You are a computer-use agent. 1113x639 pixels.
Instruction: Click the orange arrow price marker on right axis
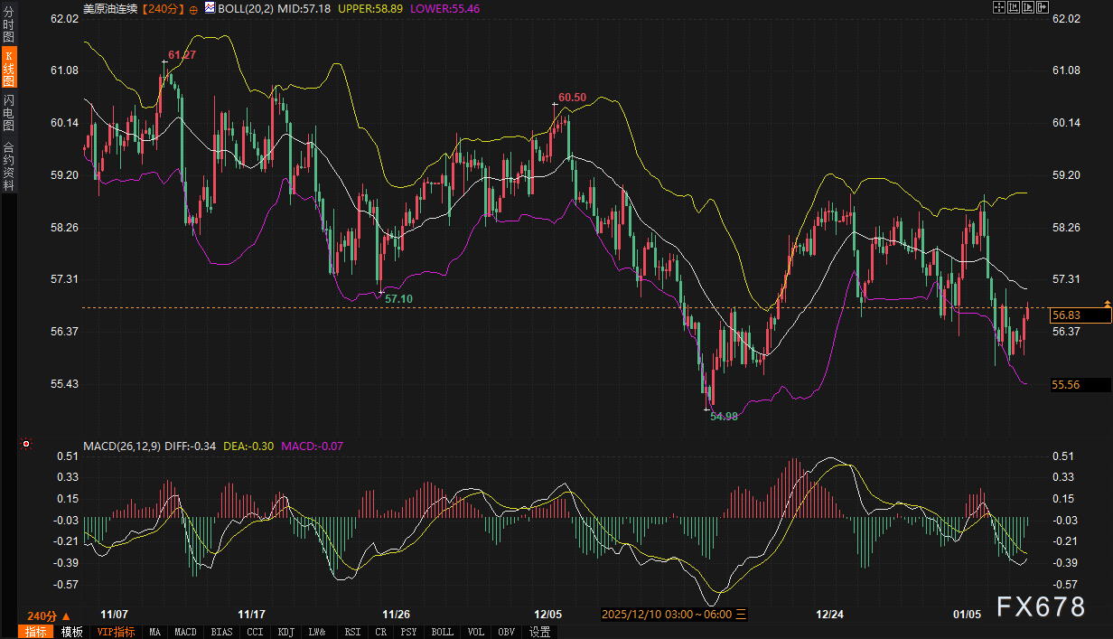click(1107, 304)
